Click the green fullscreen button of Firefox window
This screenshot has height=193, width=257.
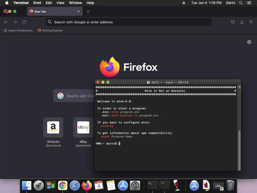(15, 11)
